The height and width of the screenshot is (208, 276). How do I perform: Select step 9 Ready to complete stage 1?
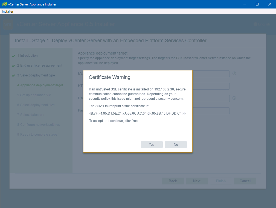(38, 135)
